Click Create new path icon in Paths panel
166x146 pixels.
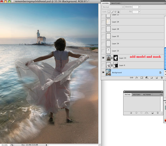tap(152, 113)
